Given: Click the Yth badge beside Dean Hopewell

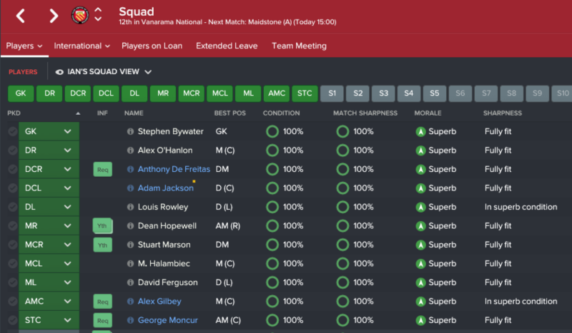Looking at the screenshot, I should [x=102, y=226].
